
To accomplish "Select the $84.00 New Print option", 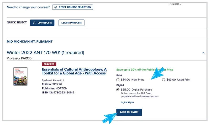I will tap(118, 79).
